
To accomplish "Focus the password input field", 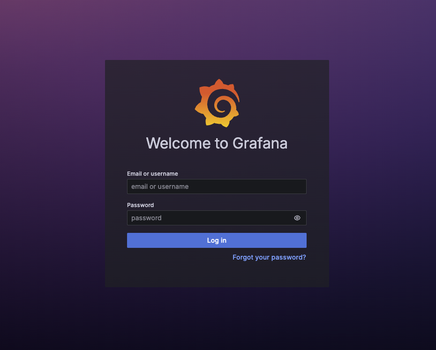I will click(x=217, y=218).
